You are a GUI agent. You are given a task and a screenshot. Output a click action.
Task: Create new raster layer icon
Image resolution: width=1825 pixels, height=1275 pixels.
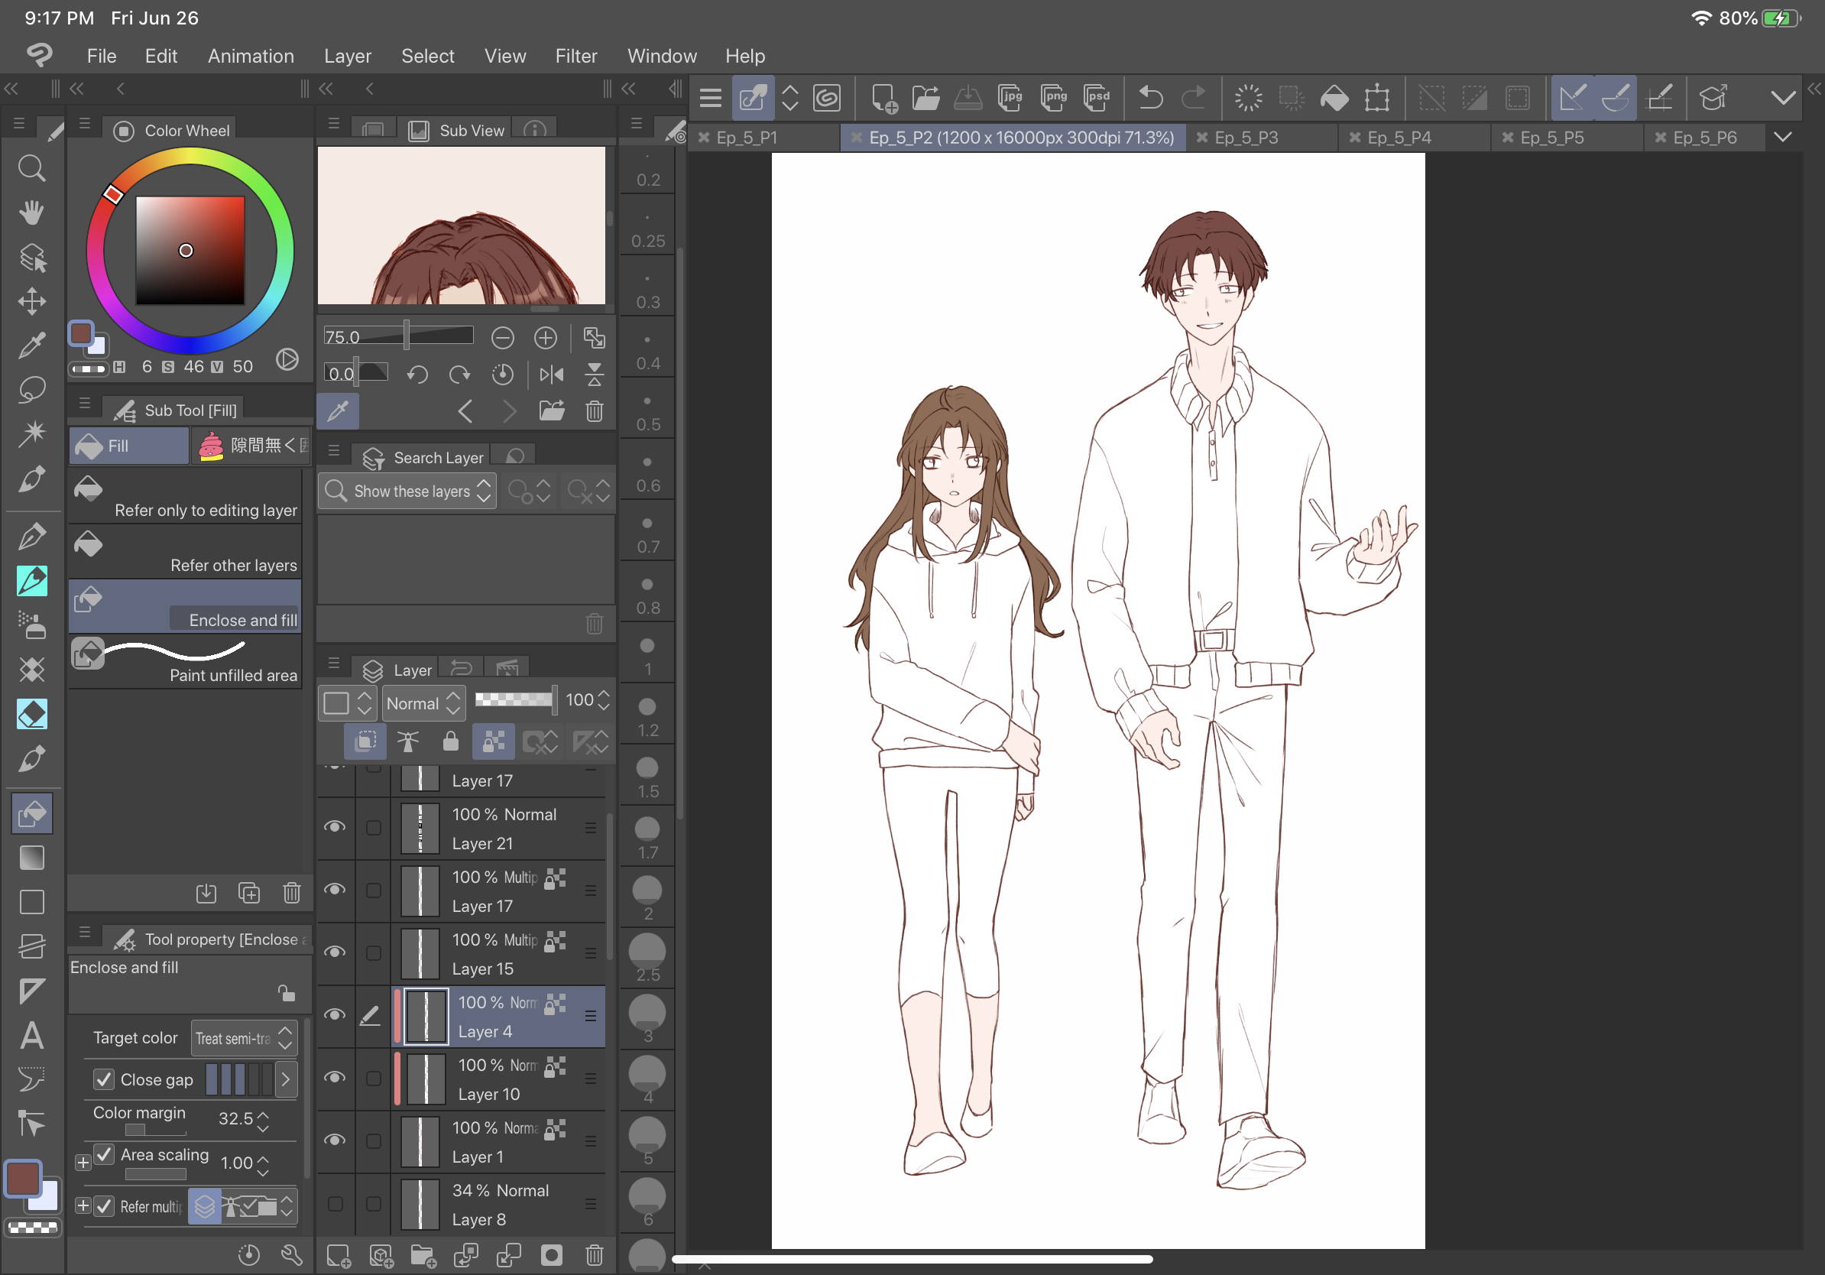[x=338, y=1255]
